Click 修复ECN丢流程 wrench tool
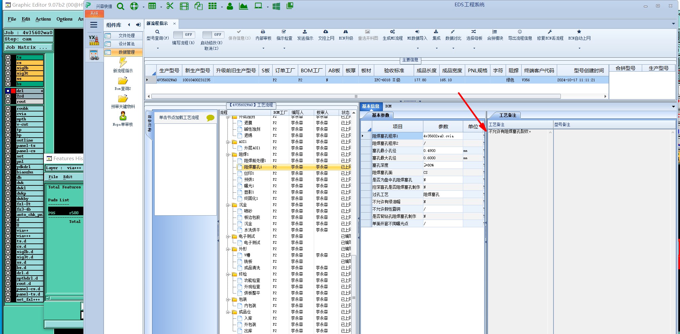This screenshot has height=334, width=680. click(550, 35)
